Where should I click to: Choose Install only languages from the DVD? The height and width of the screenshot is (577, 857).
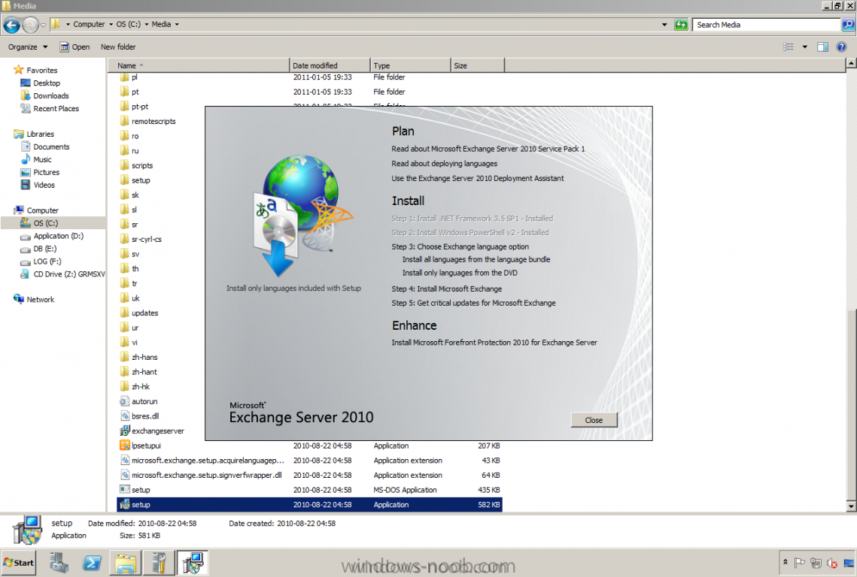pyautogui.click(x=460, y=273)
